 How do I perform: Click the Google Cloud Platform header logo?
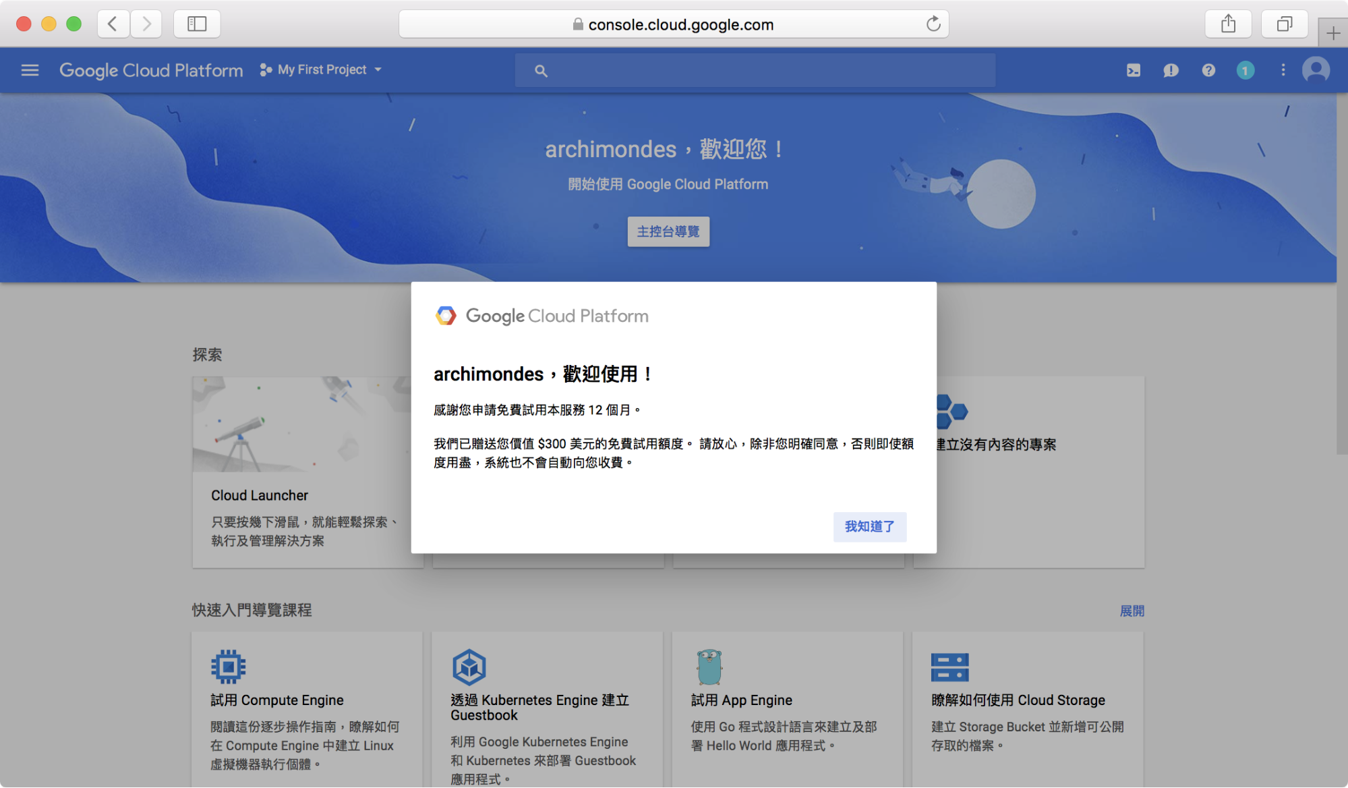tap(151, 70)
